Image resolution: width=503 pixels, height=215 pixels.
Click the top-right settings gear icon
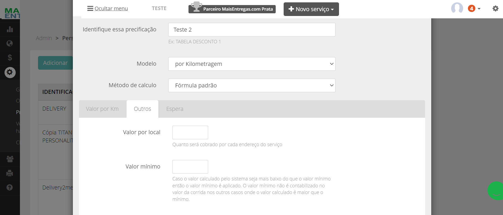click(496, 9)
